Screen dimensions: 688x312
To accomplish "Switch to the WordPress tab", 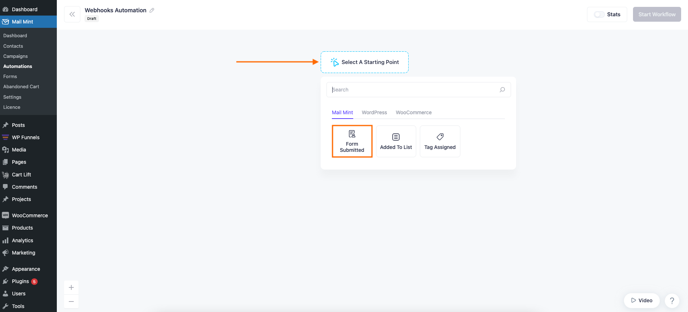I will 374,112.
